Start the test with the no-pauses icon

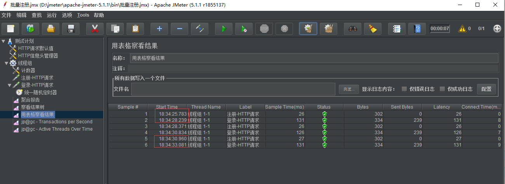pos(244,29)
